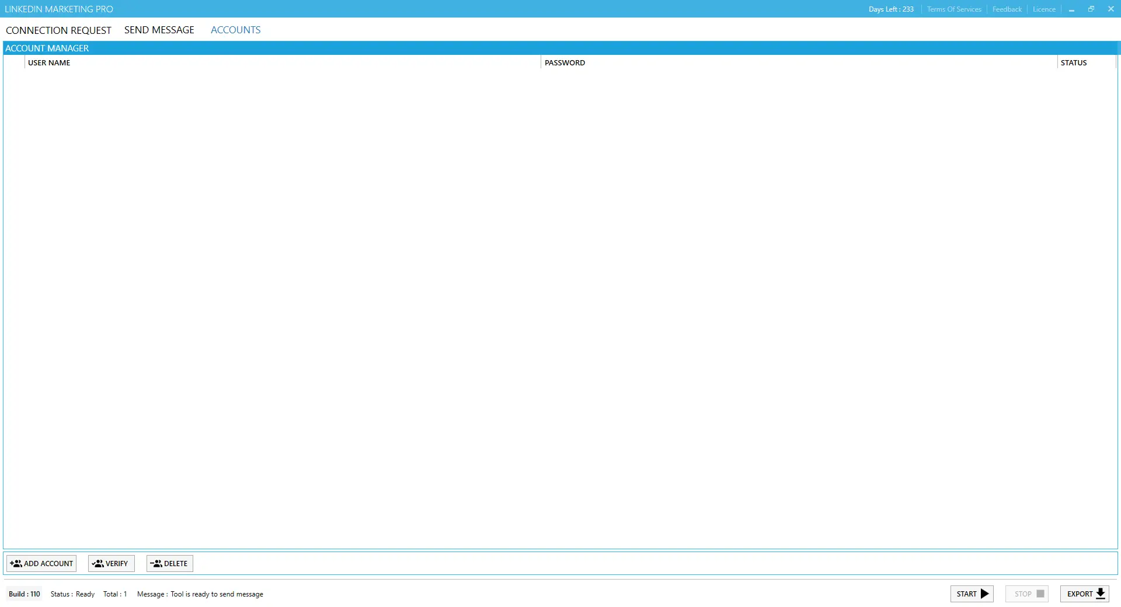Viewport: 1121px width, 607px height.
Task: Sort by the USER NAME column header
Action: (49, 62)
